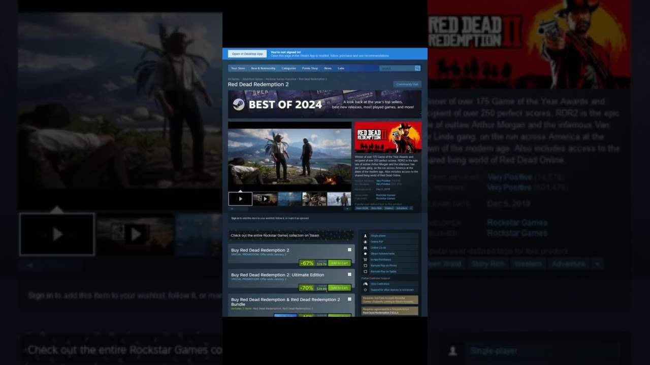Type in the store search field

tap(397, 68)
